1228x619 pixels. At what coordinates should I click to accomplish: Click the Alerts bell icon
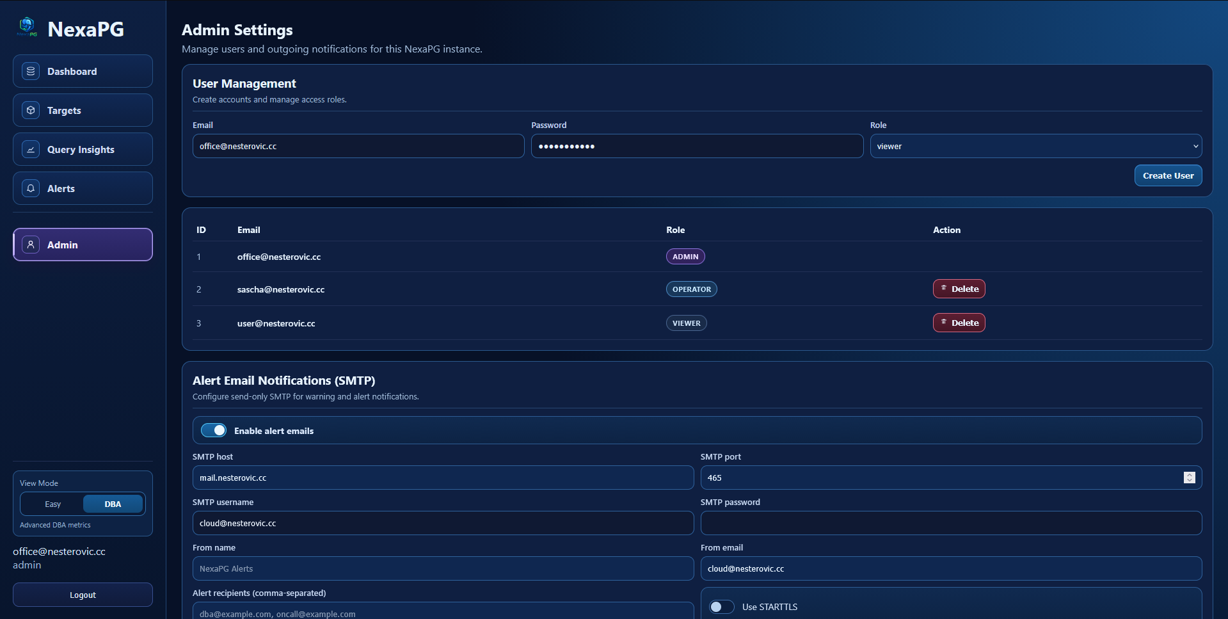30,188
